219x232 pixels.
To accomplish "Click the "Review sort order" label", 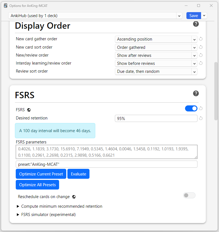I will (x=32, y=71).
